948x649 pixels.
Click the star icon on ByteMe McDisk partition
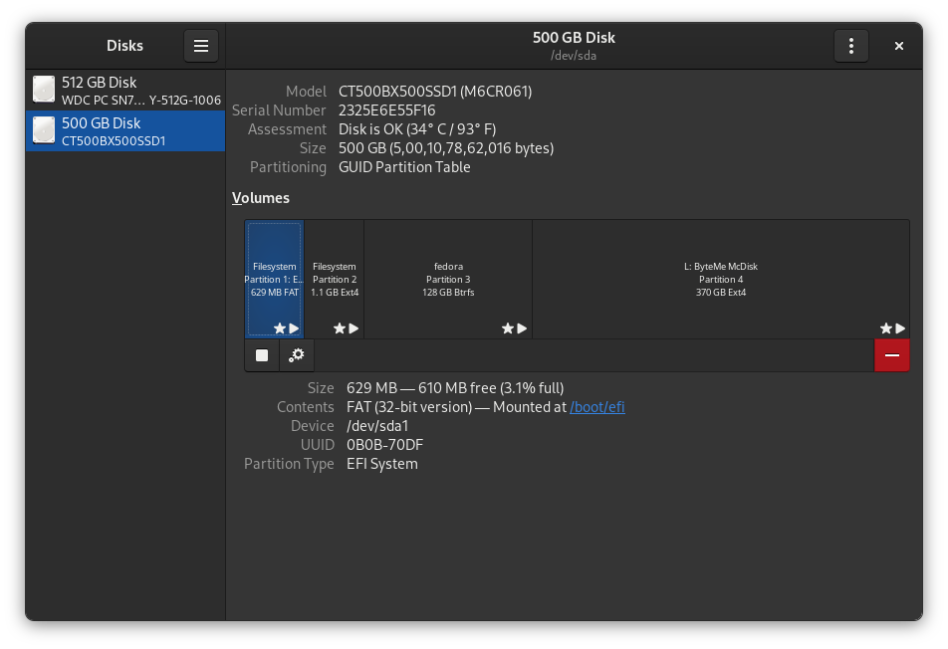click(885, 328)
